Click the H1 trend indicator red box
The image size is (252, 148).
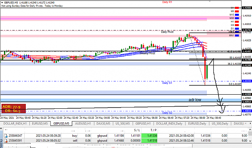pos(237,22)
